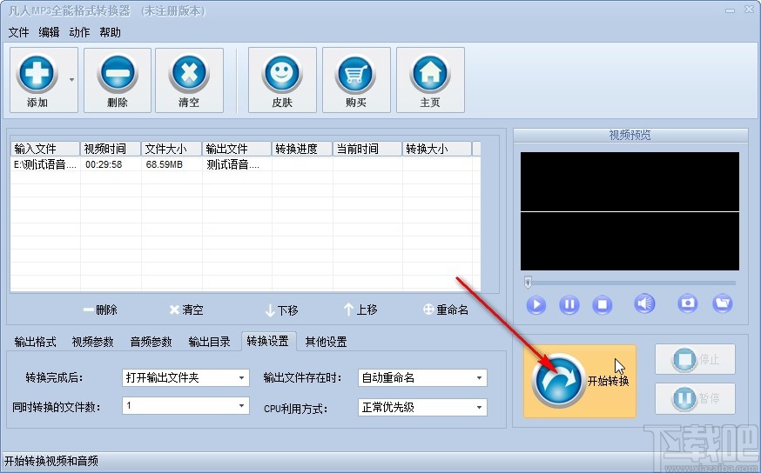The image size is (761, 473).
Task: Select the 转换设置 tab
Action: pyautogui.click(x=268, y=341)
